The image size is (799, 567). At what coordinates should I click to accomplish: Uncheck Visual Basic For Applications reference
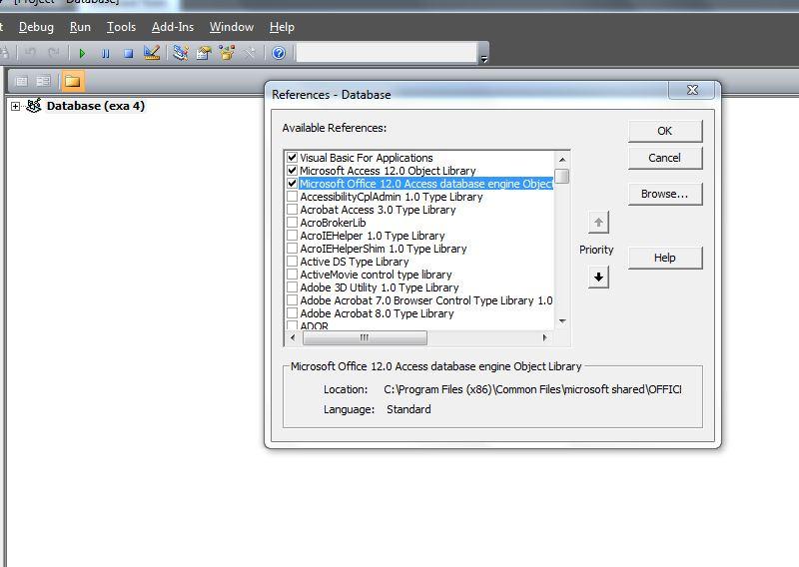pos(292,158)
